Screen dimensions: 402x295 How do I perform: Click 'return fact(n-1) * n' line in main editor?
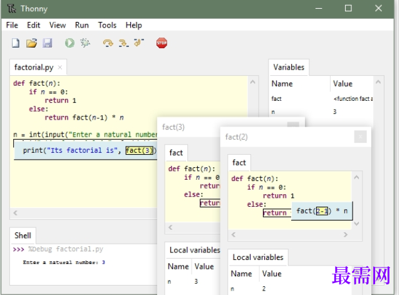click(84, 118)
